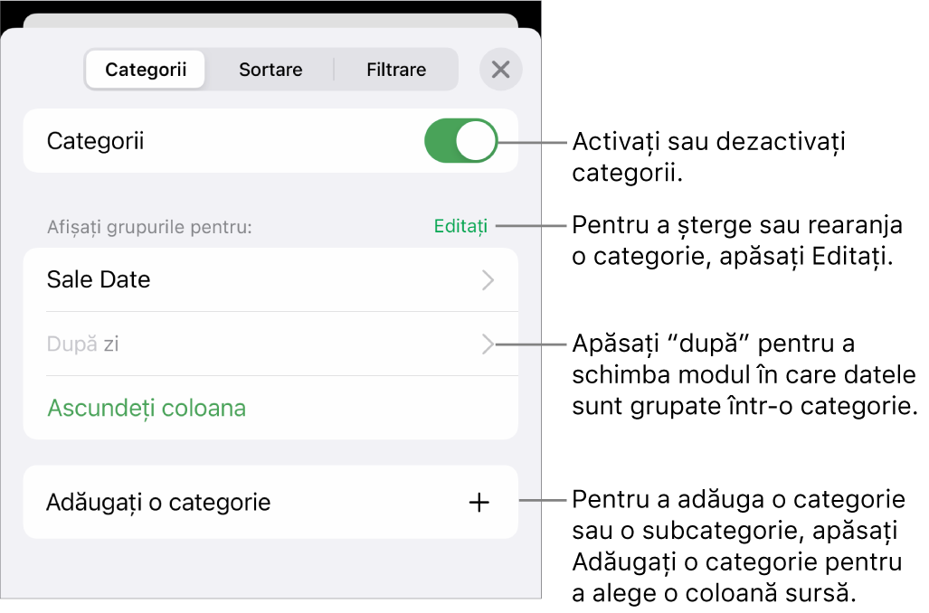
Task: Tap the chevron next to După zi
Action: pos(488,344)
